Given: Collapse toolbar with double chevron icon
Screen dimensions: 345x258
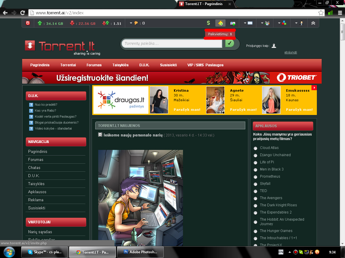Looking at the screenshot, I should pyautogui.click(x=313, y=23).
